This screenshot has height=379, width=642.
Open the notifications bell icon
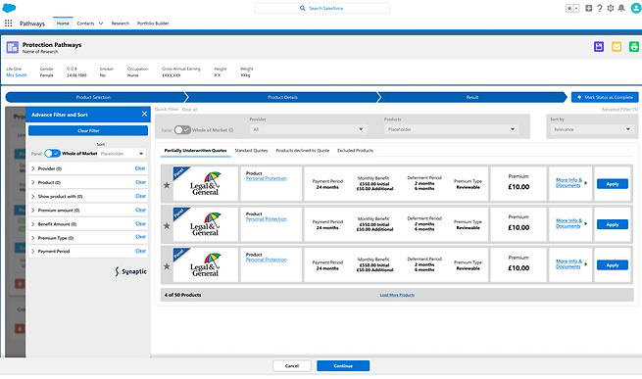click(x=621, y=8)
